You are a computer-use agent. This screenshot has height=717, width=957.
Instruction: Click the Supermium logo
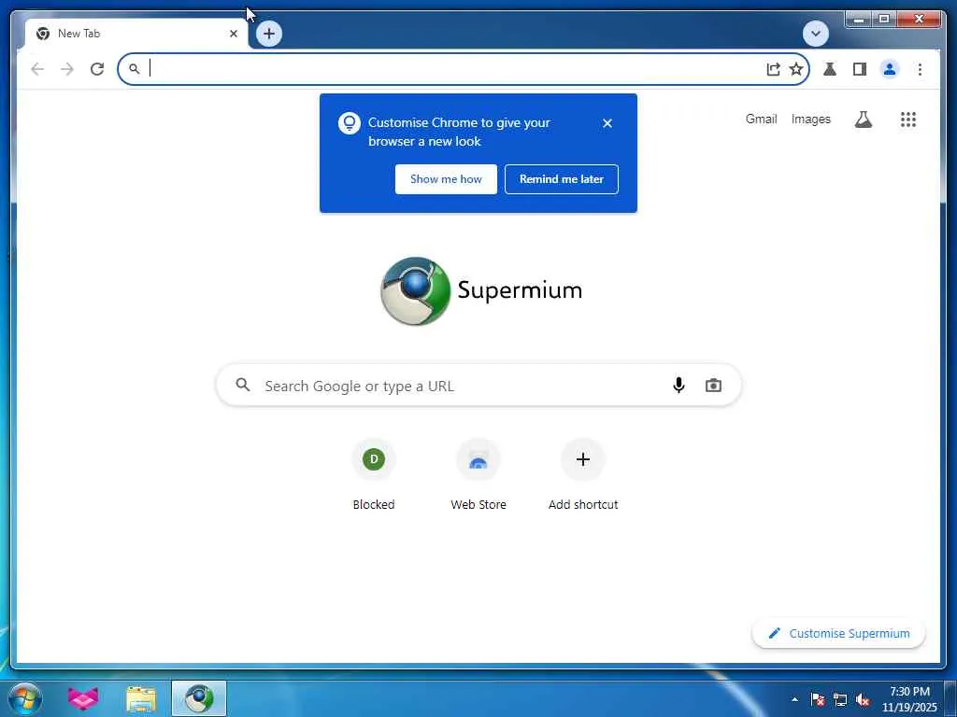pos(481,291)
